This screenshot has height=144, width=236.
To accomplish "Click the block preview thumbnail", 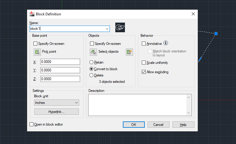I will [x=120, y=27].
